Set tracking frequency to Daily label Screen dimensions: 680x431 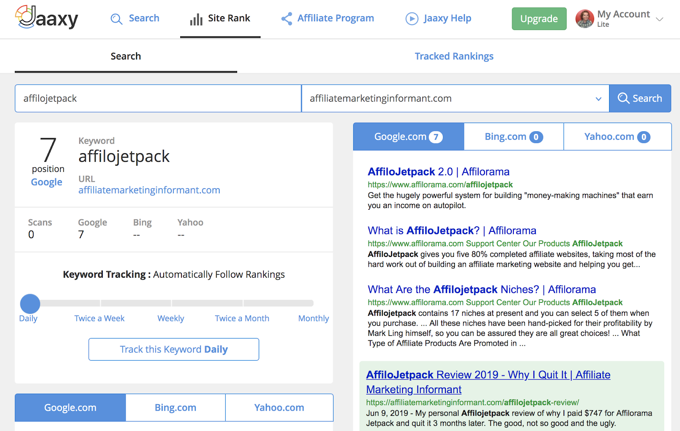(28, 318)
